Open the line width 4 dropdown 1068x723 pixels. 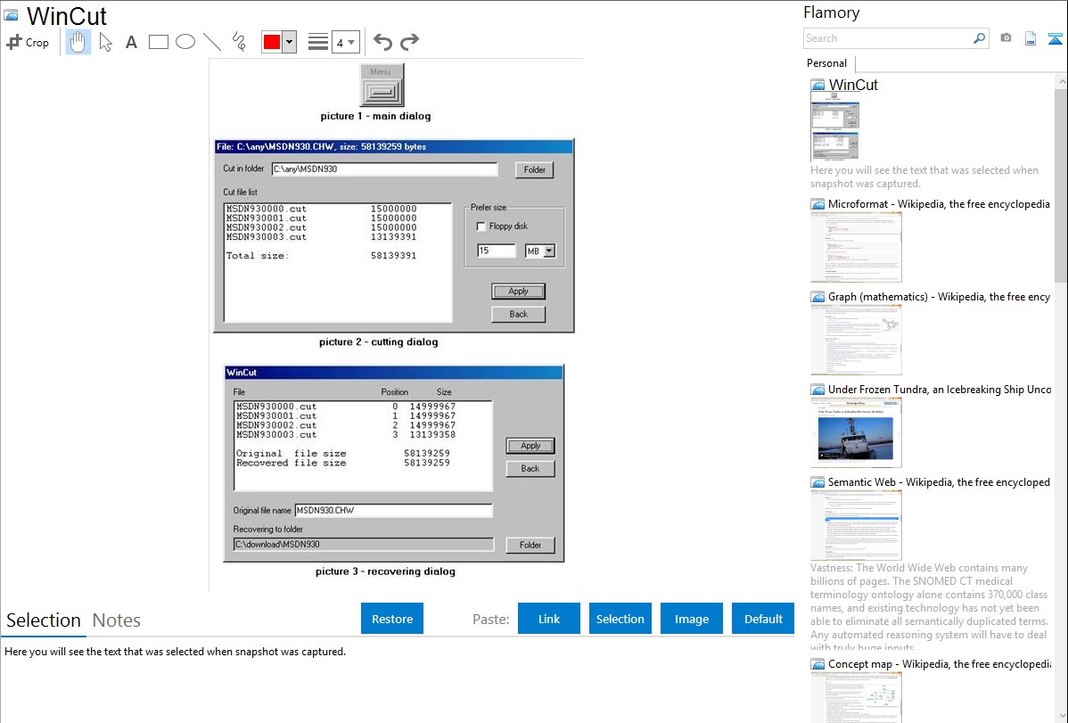coord(345,42)
